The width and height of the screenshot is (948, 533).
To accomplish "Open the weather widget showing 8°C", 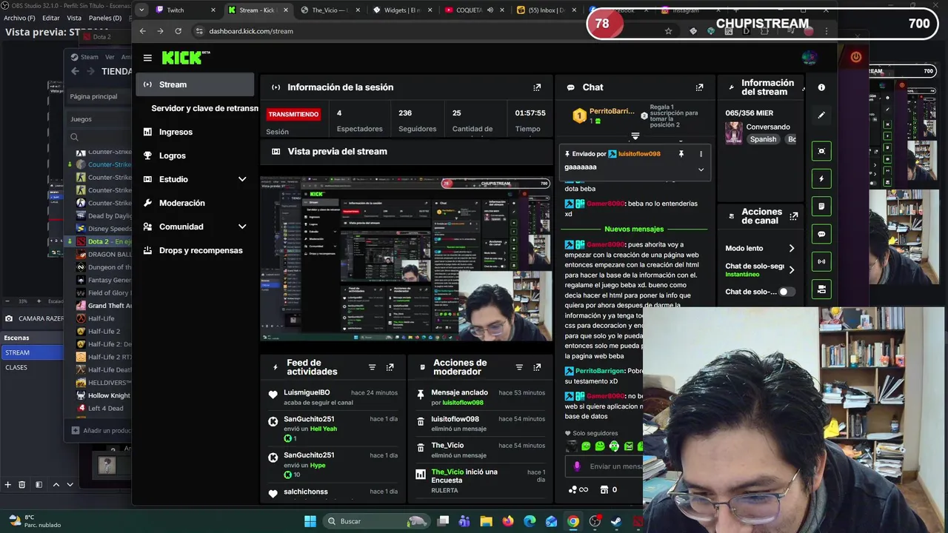I will click(33, 521).
